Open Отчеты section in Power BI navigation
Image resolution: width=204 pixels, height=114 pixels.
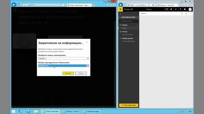125,32
